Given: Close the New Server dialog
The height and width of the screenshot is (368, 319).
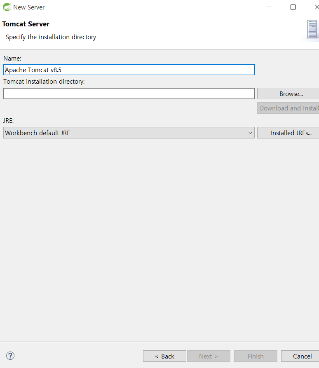Looking at the screenshot, I should (317, 7).
